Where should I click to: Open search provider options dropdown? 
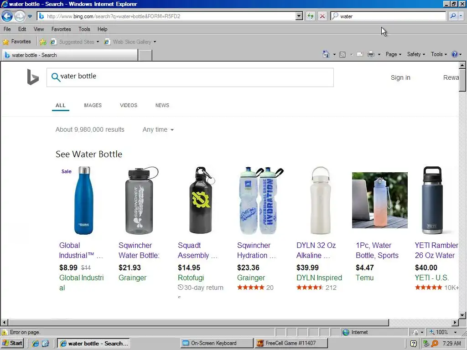[461, 16]
